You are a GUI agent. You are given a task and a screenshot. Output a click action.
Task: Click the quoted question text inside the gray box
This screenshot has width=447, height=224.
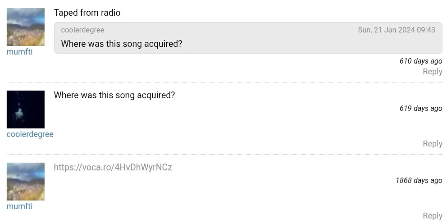[121, 44]
